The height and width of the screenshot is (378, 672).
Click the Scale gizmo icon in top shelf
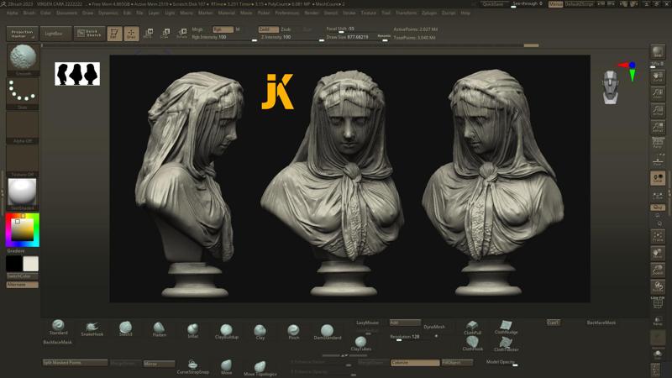pyautogui.click(x=165, y=33)
